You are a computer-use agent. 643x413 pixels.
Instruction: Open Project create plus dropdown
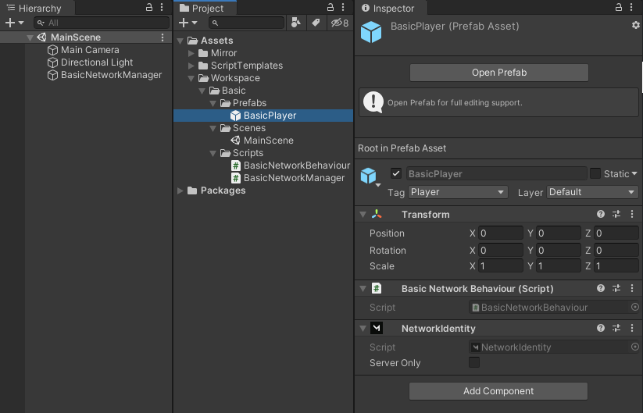click(x=188, y=23)
